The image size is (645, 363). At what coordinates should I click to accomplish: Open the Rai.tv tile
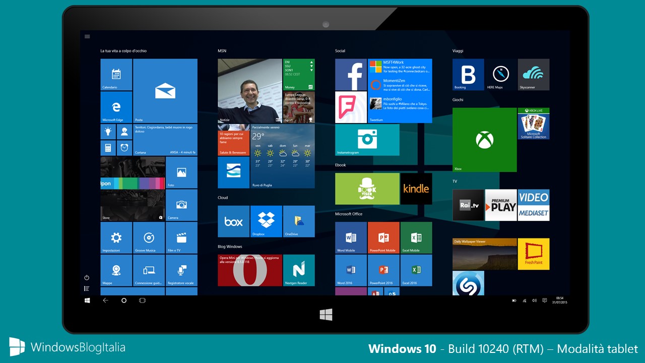[x=468, y=205]
